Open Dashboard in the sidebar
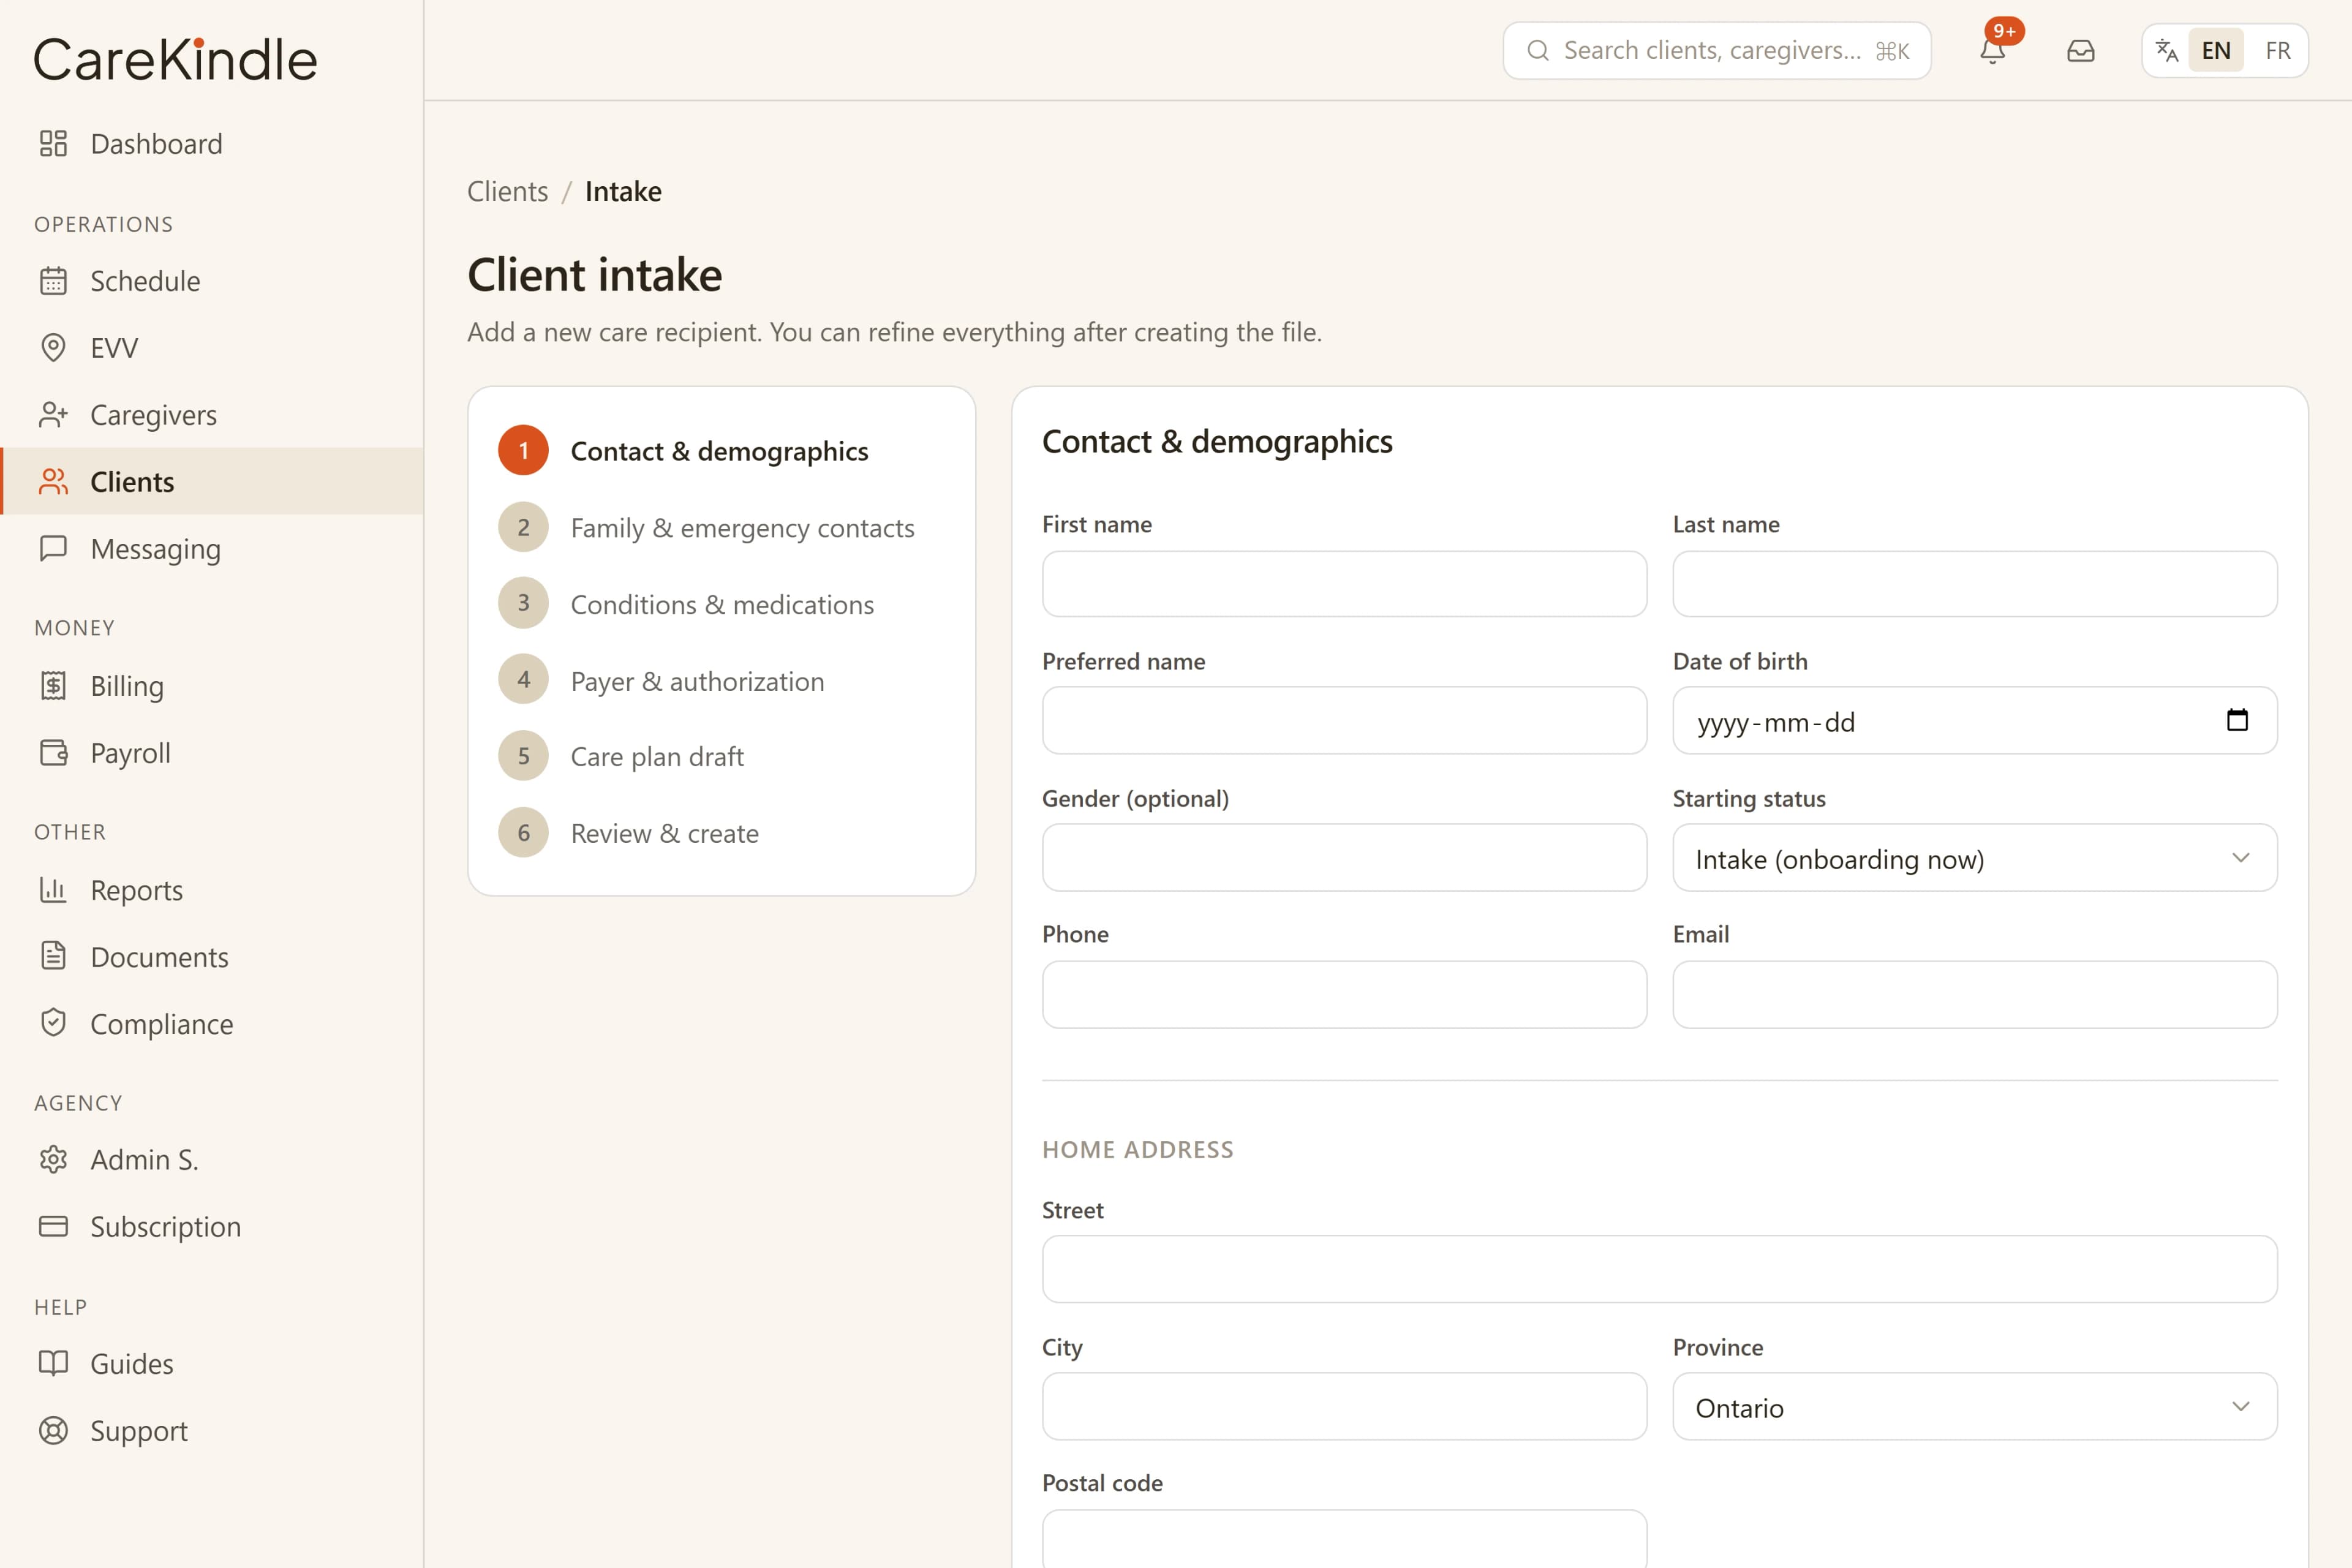This screenshot has height=1568, width=2352. pos(212,144)
